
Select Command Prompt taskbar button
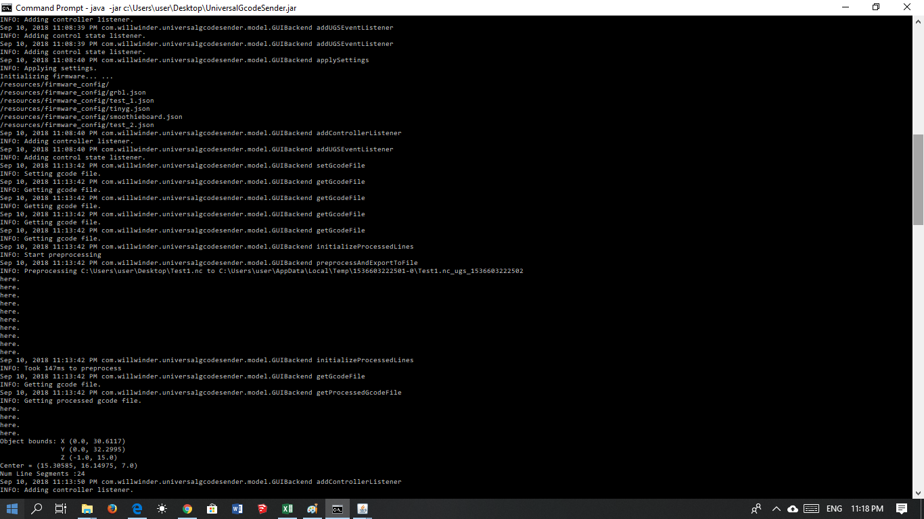337,509
